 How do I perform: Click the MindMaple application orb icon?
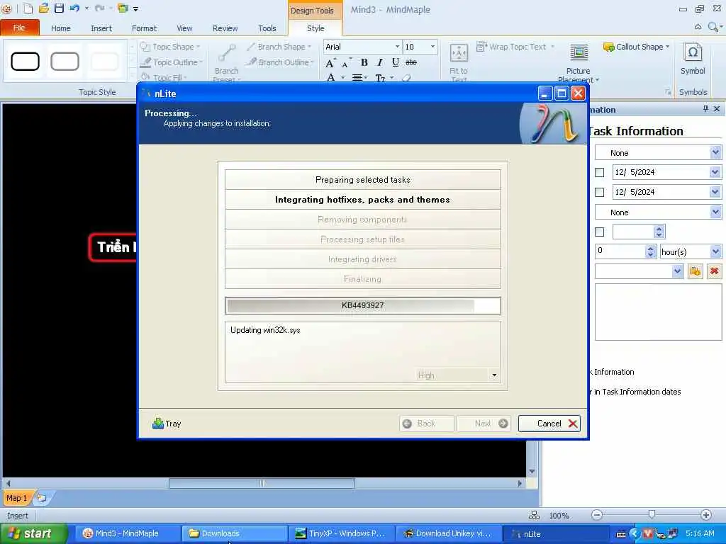6,8
